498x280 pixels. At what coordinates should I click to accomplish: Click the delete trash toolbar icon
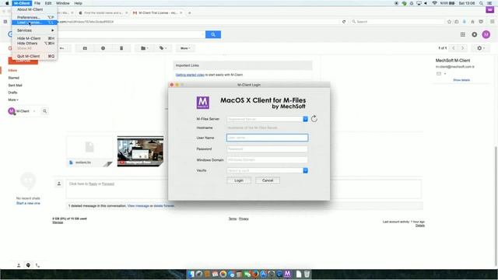121,48
